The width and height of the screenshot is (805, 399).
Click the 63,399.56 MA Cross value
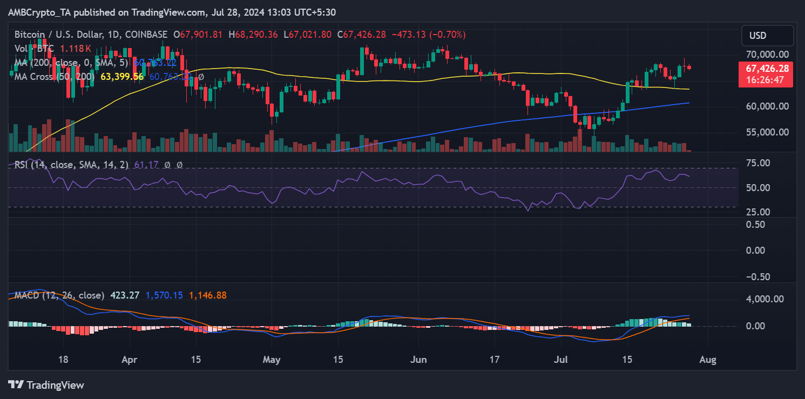(x=122, y=77)
